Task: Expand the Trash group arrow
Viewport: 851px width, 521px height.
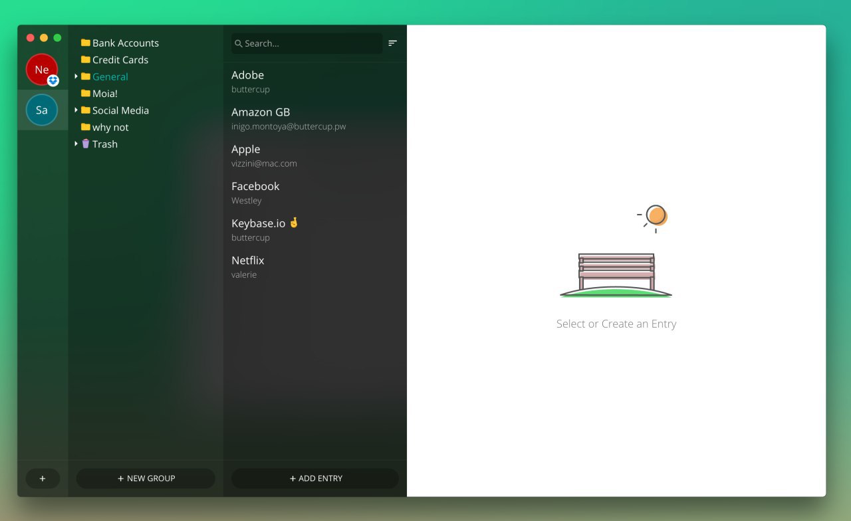Action: click(x=76, y=144)
